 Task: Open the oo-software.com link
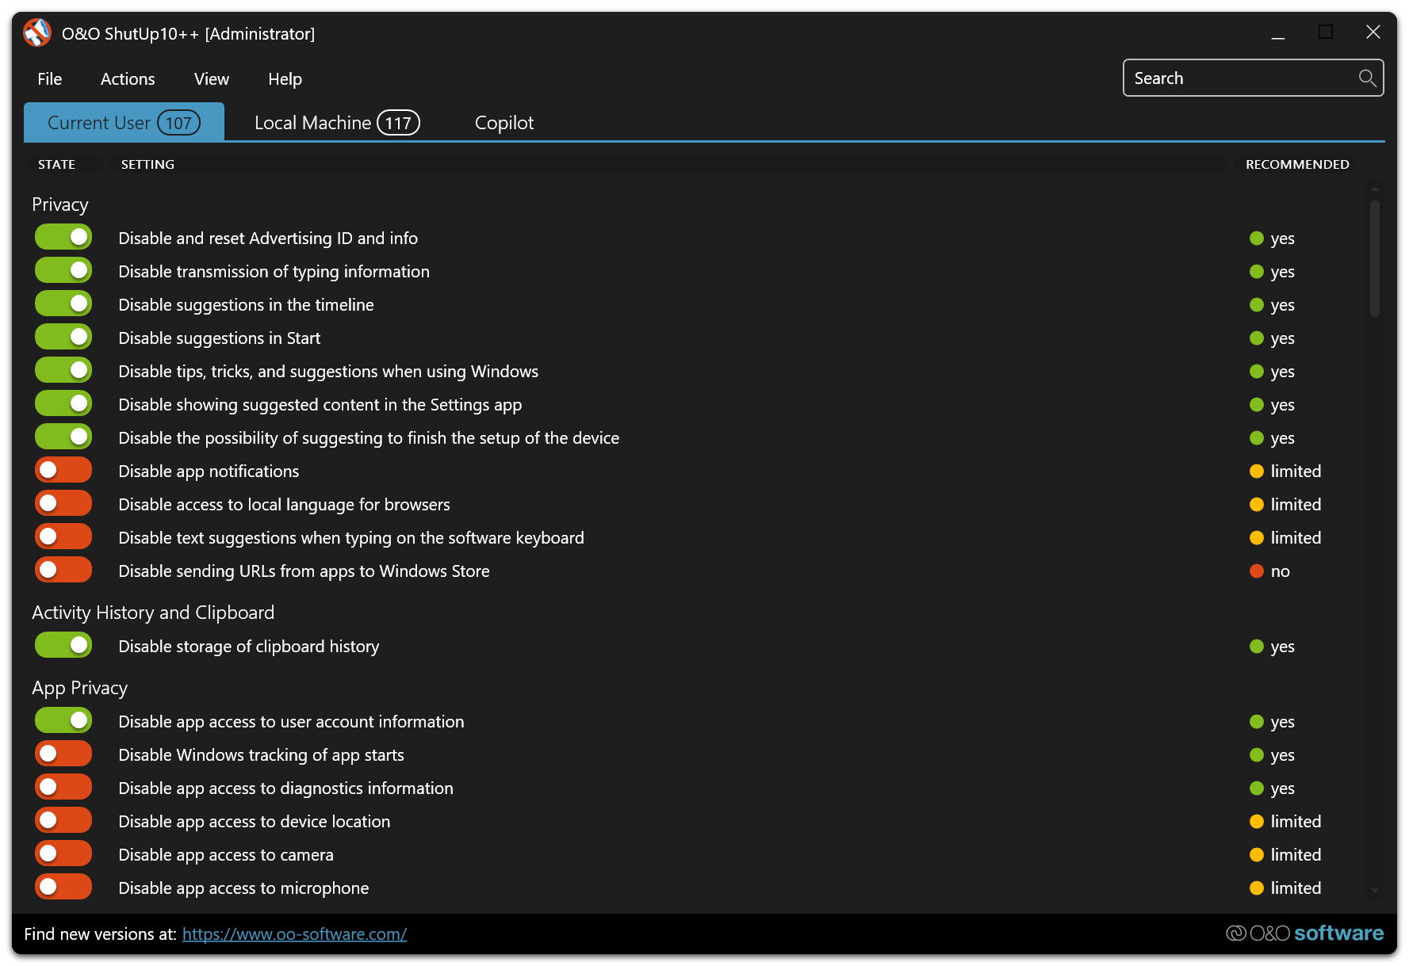tap(294, 934)
